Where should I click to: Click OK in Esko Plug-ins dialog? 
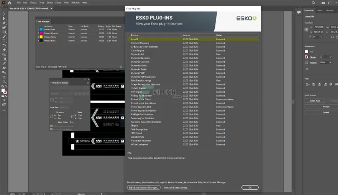click(x=250, y=187)
